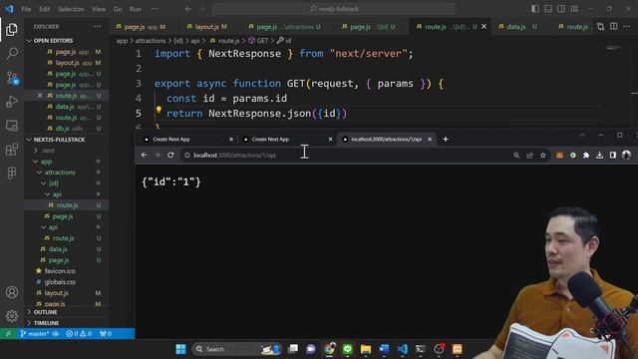
Task: Click browser zoom magnifier icon
Action: pos(516,156)
